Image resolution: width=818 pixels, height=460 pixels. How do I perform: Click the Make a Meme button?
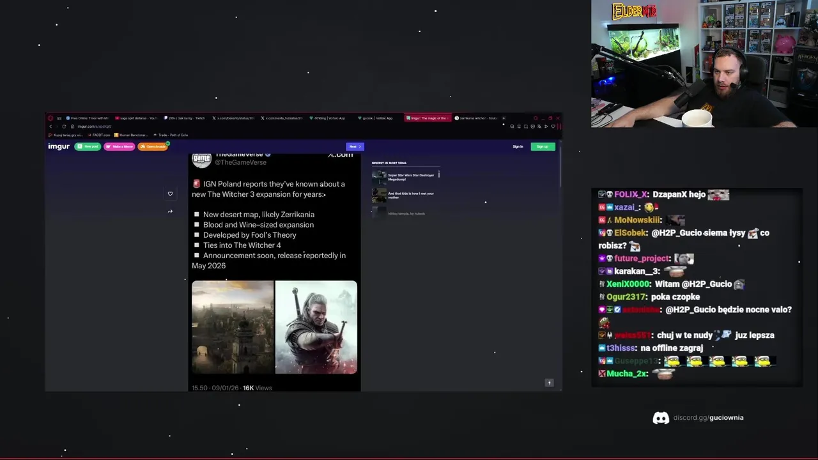point(120,146)
